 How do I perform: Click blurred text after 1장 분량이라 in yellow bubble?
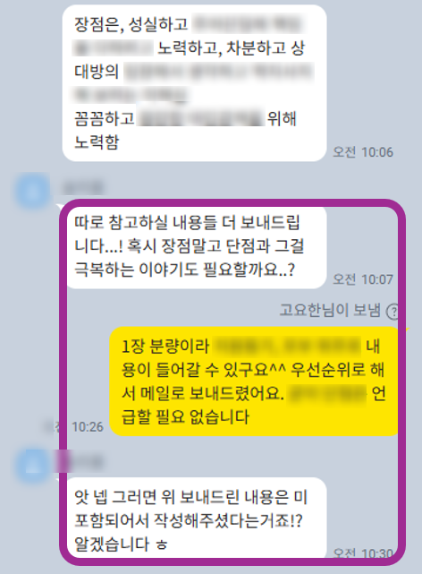(x=286, y=346)
